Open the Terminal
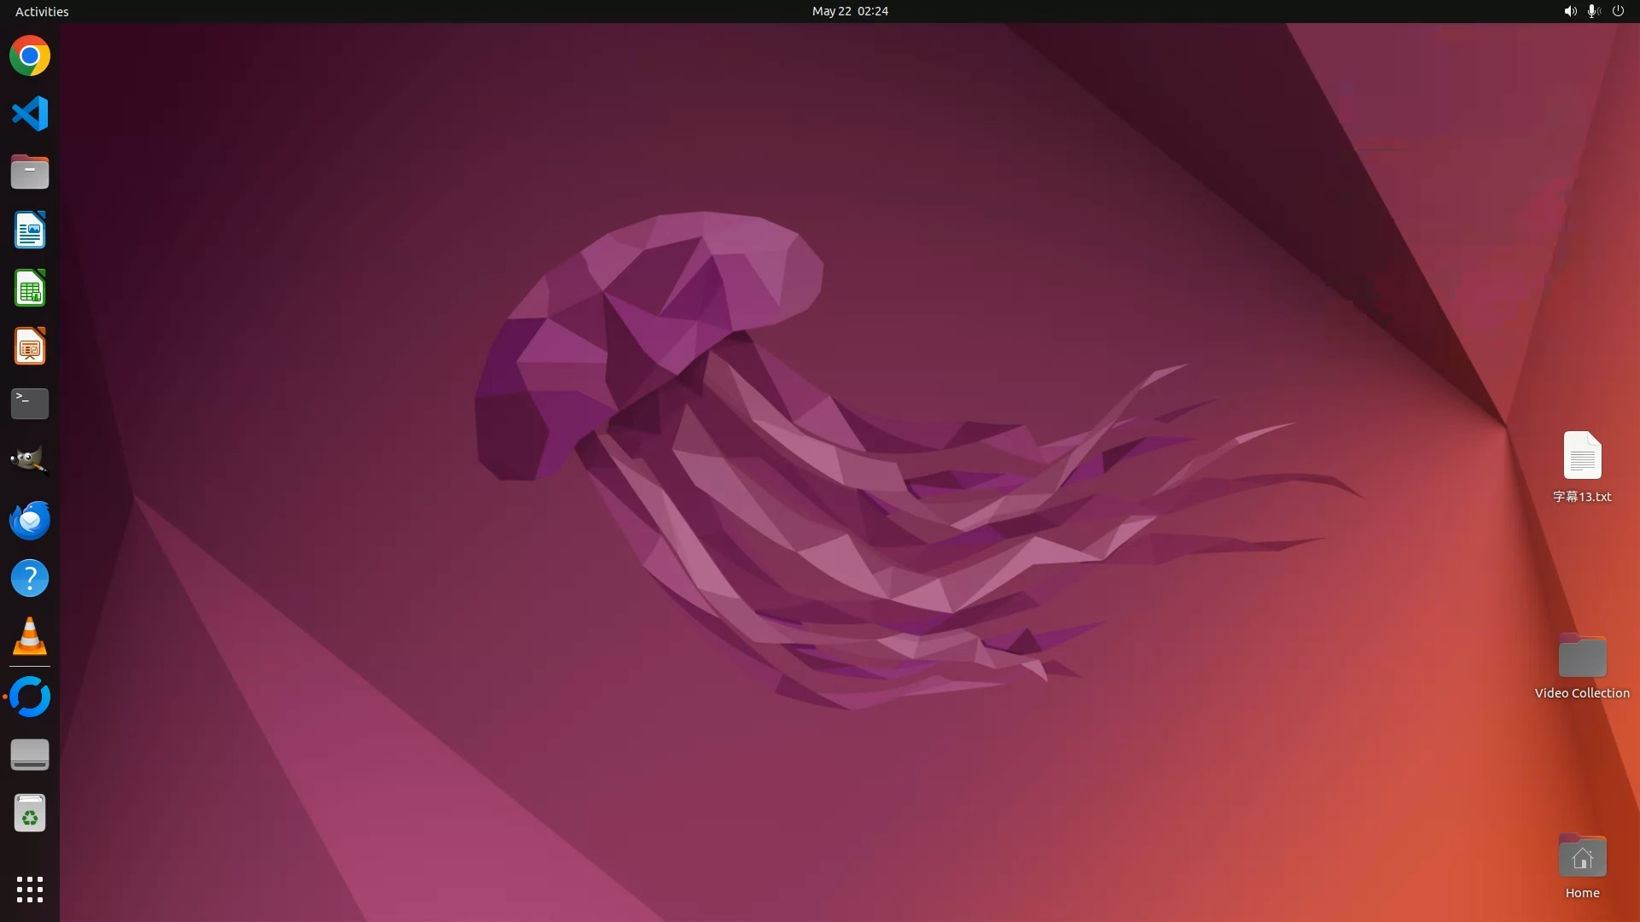Viewport: 1640px width, 922px height. (x=30, y=404)
